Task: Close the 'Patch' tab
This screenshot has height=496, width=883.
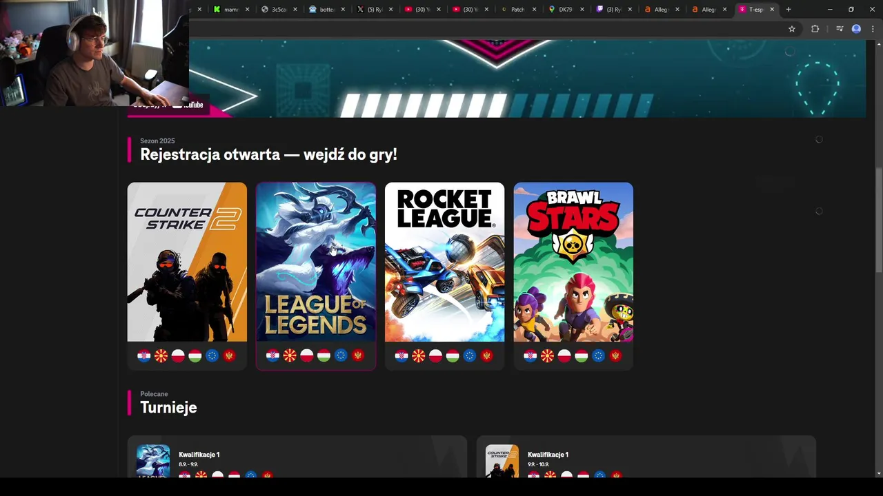Action: (534, 10)
